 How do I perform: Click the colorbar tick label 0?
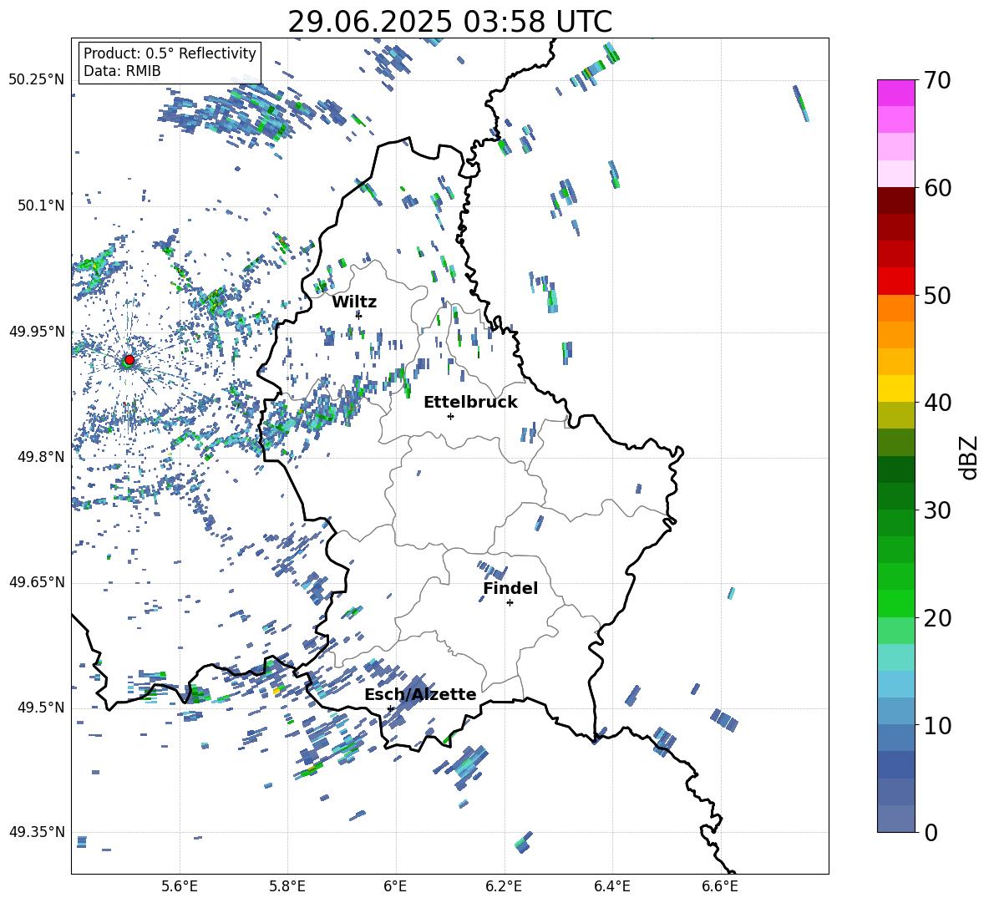[x=931, y=832]
